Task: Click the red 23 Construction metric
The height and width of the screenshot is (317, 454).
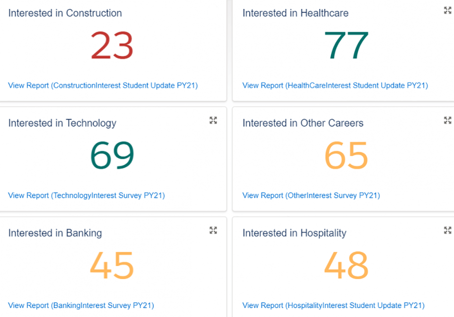Action: coord(112,46)
